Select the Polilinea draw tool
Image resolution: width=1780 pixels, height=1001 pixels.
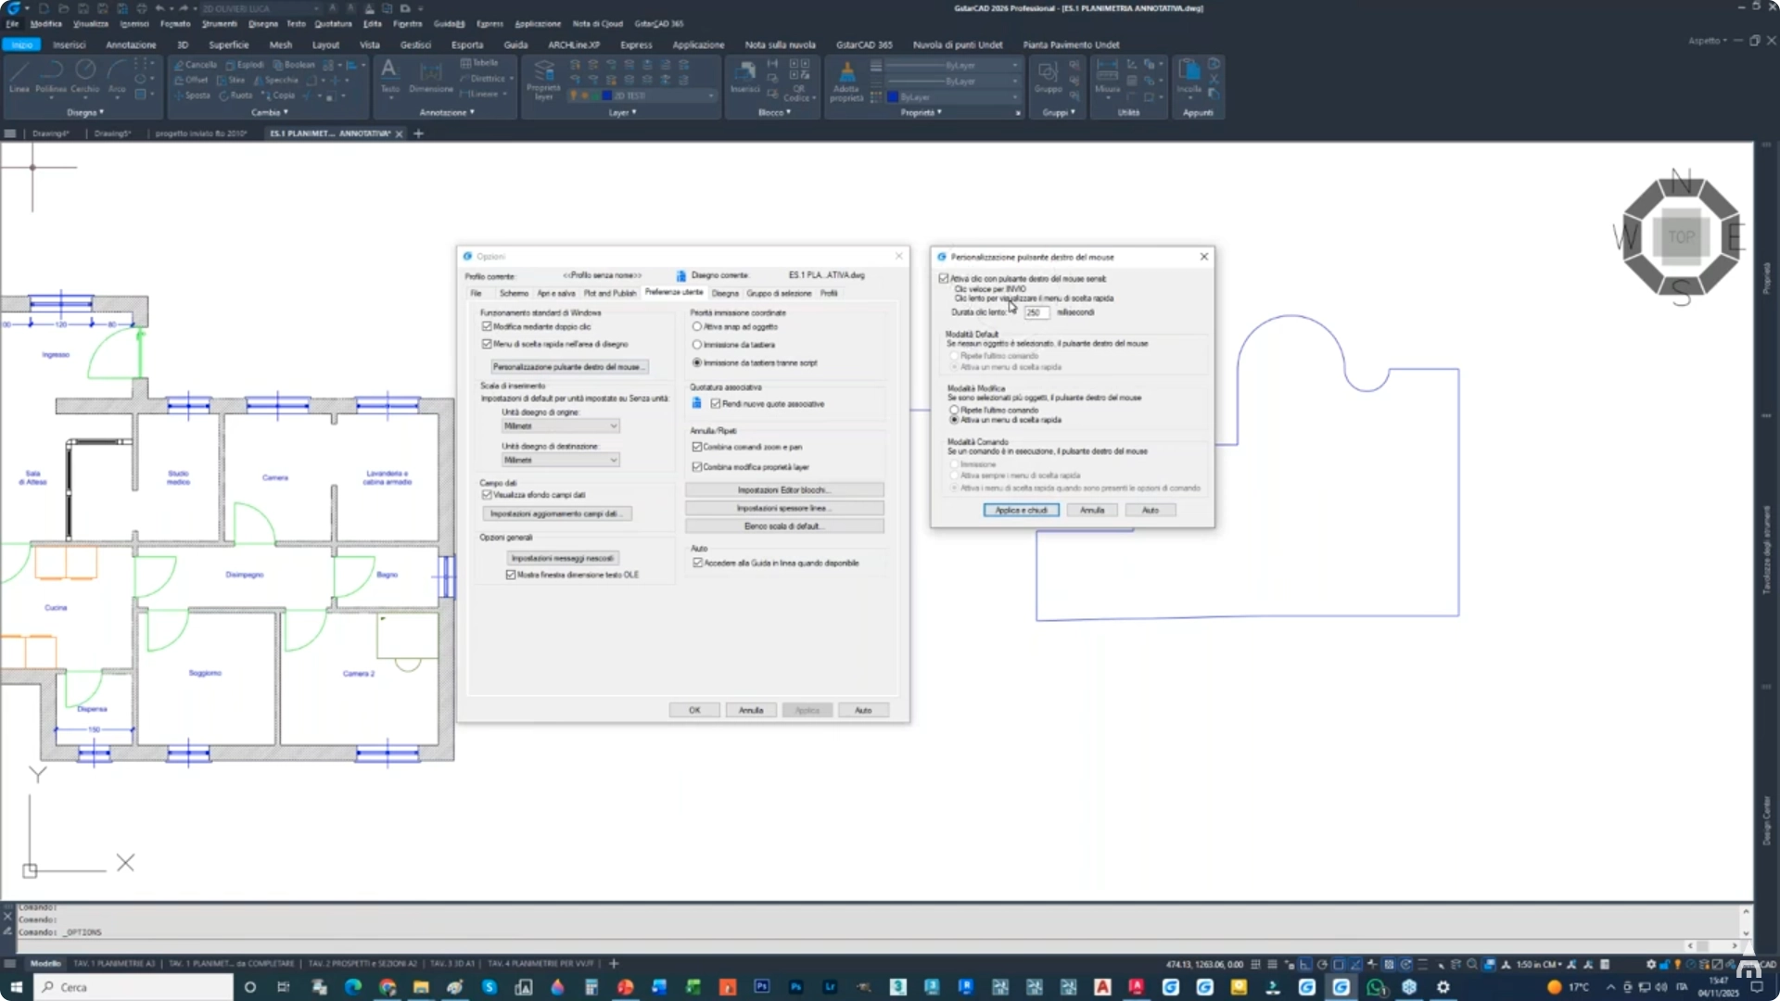(51, 77)
